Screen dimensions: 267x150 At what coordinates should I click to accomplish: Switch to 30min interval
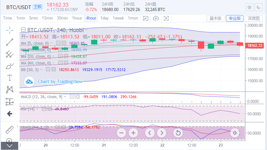(62, 18)
